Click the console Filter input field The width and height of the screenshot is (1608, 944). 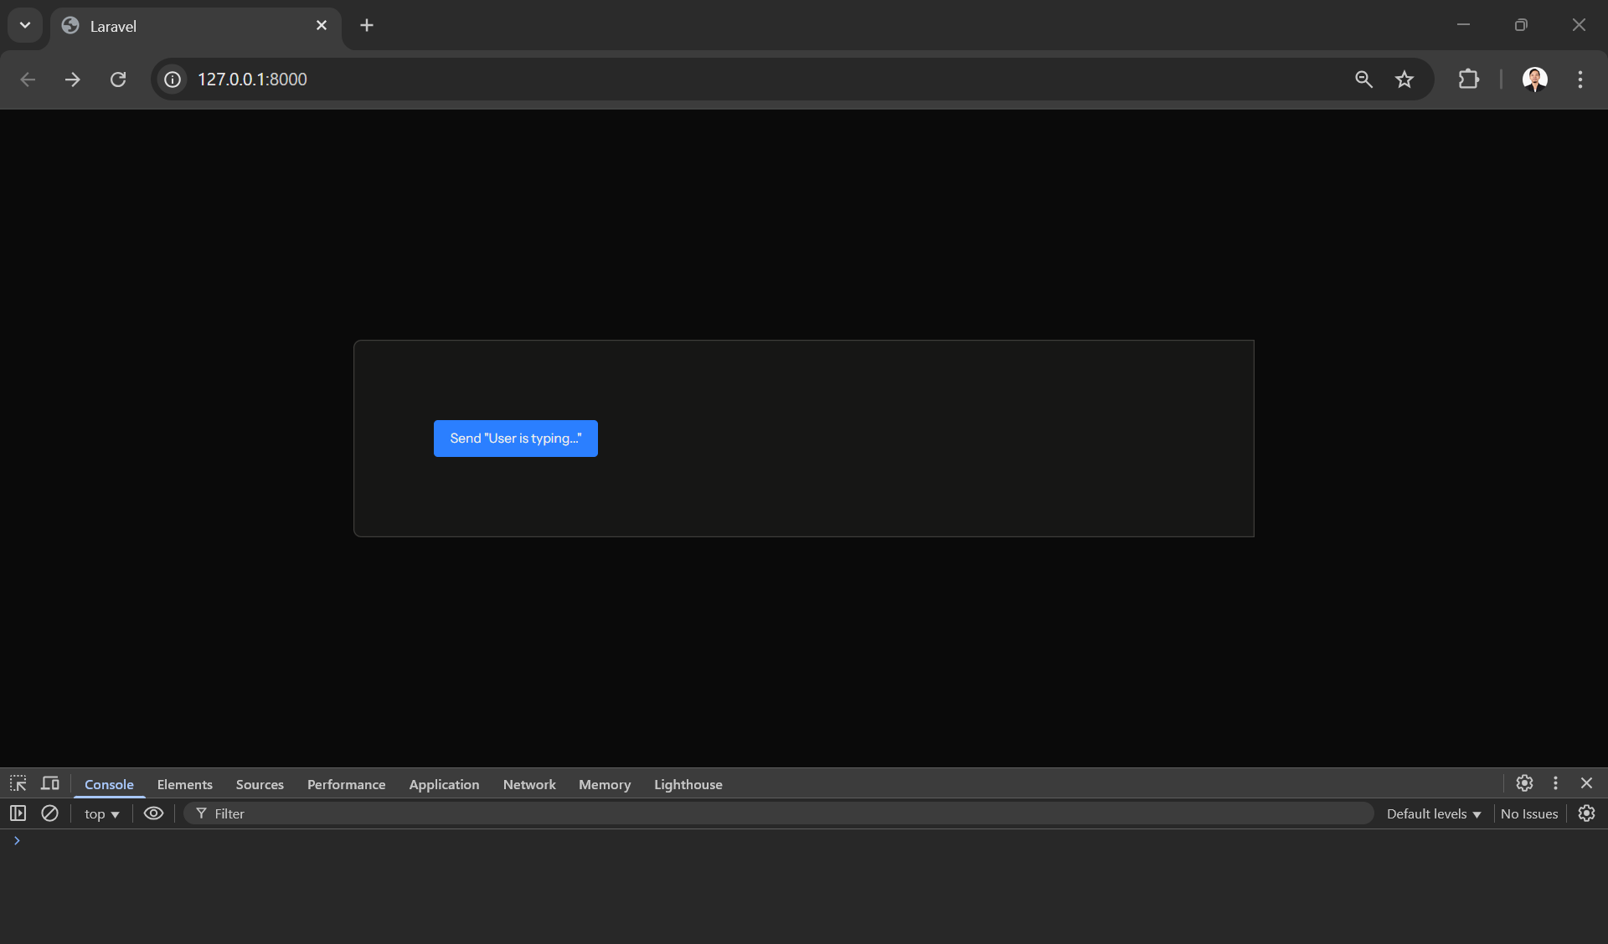[x=787, y=814]
